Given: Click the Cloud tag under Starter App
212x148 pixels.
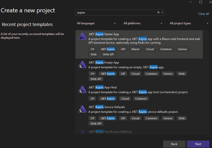Looking at the screenshot, I should [x=150, y=49].
